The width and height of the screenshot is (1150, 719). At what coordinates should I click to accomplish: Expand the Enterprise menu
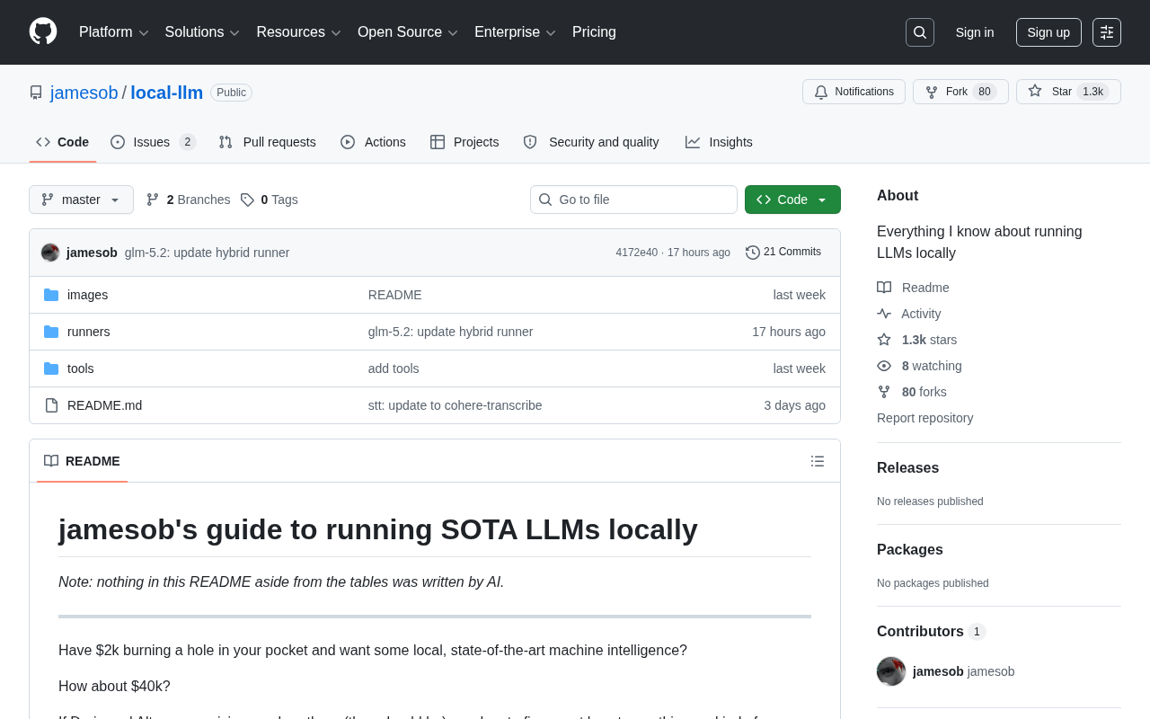516,32
